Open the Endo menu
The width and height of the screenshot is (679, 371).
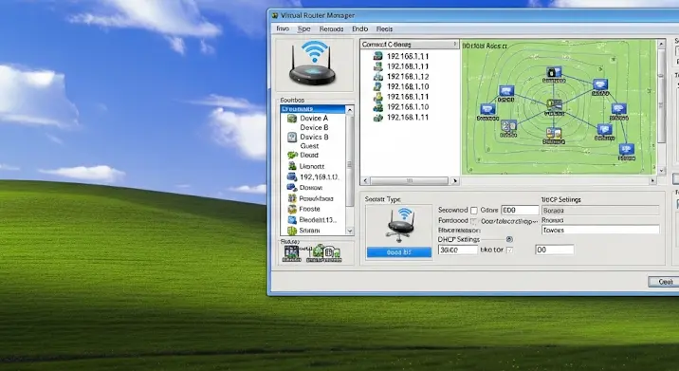(x=359, y=29)
